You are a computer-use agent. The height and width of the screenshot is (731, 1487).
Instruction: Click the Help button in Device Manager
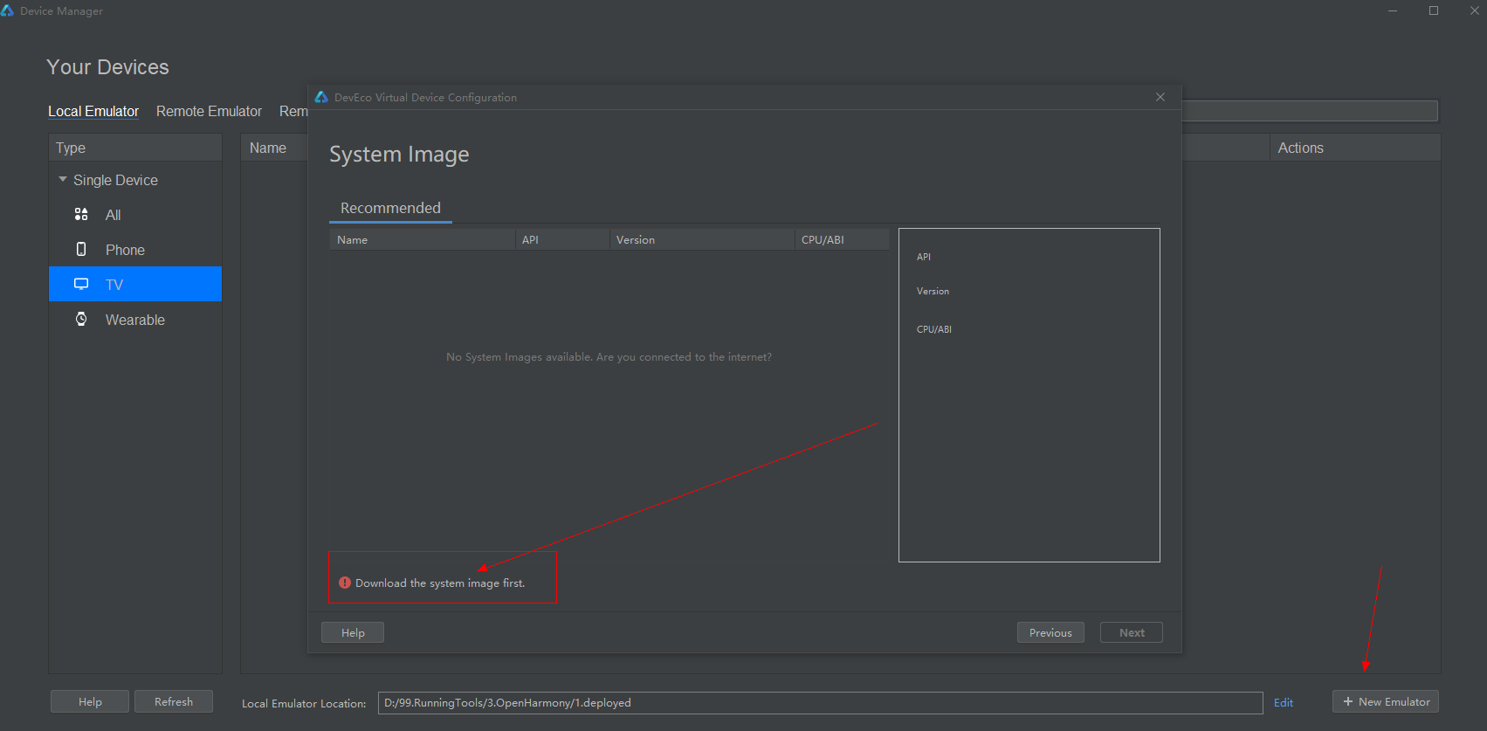pos(90,701)
